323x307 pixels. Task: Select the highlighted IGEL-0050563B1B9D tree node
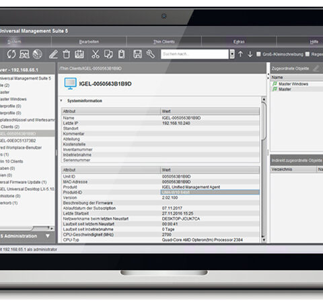27,134
